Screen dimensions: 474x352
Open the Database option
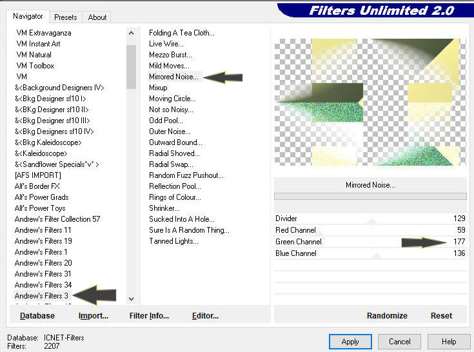(37, 316)
